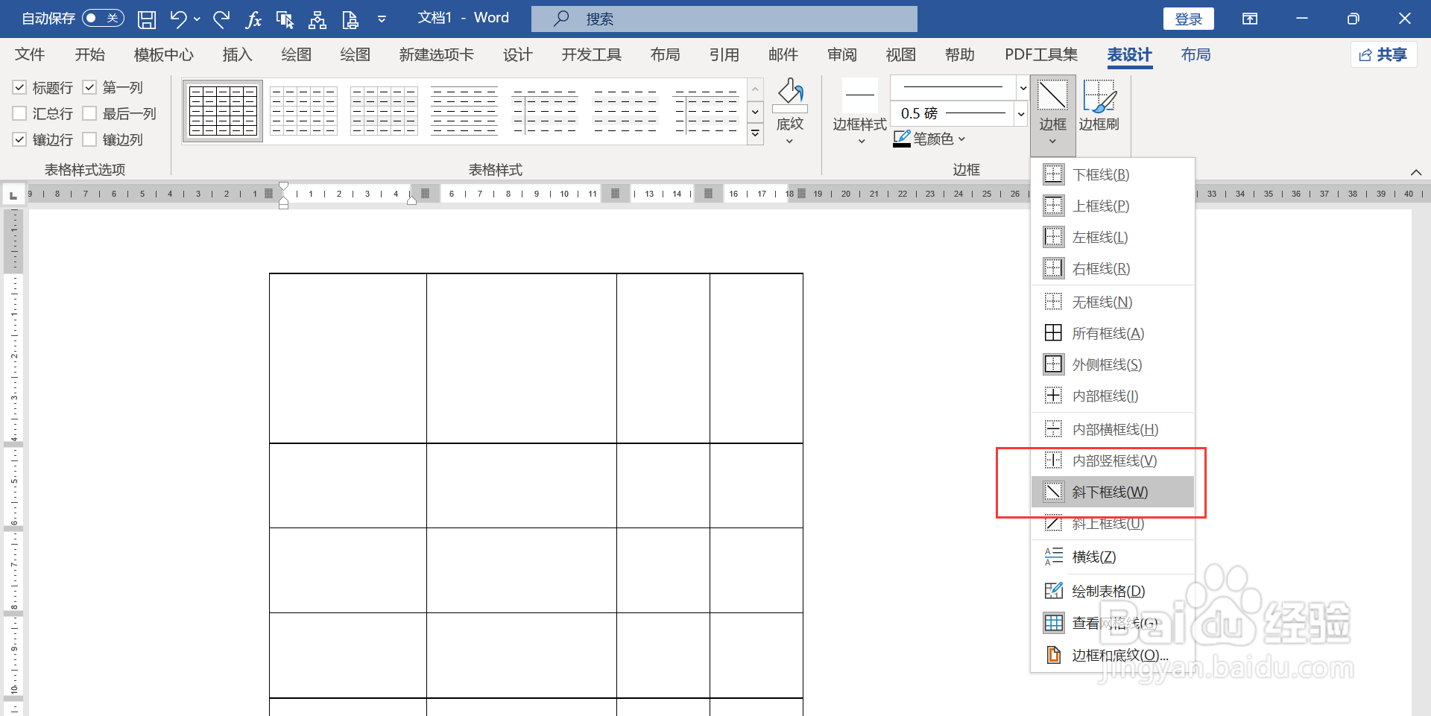Image resolution: width=1431 pixels, height=716 pixels.
Task: Open the 0.5 磅 line weight dropdown
Action: click(1021, 114)
